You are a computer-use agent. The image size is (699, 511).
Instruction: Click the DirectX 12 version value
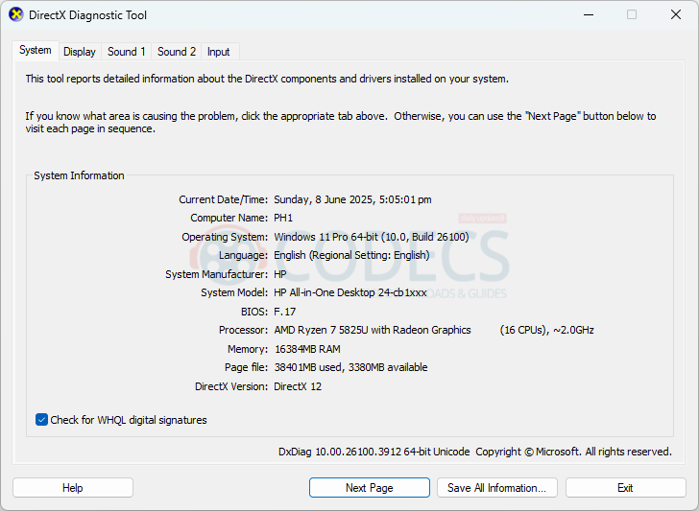tap(298, 386)
